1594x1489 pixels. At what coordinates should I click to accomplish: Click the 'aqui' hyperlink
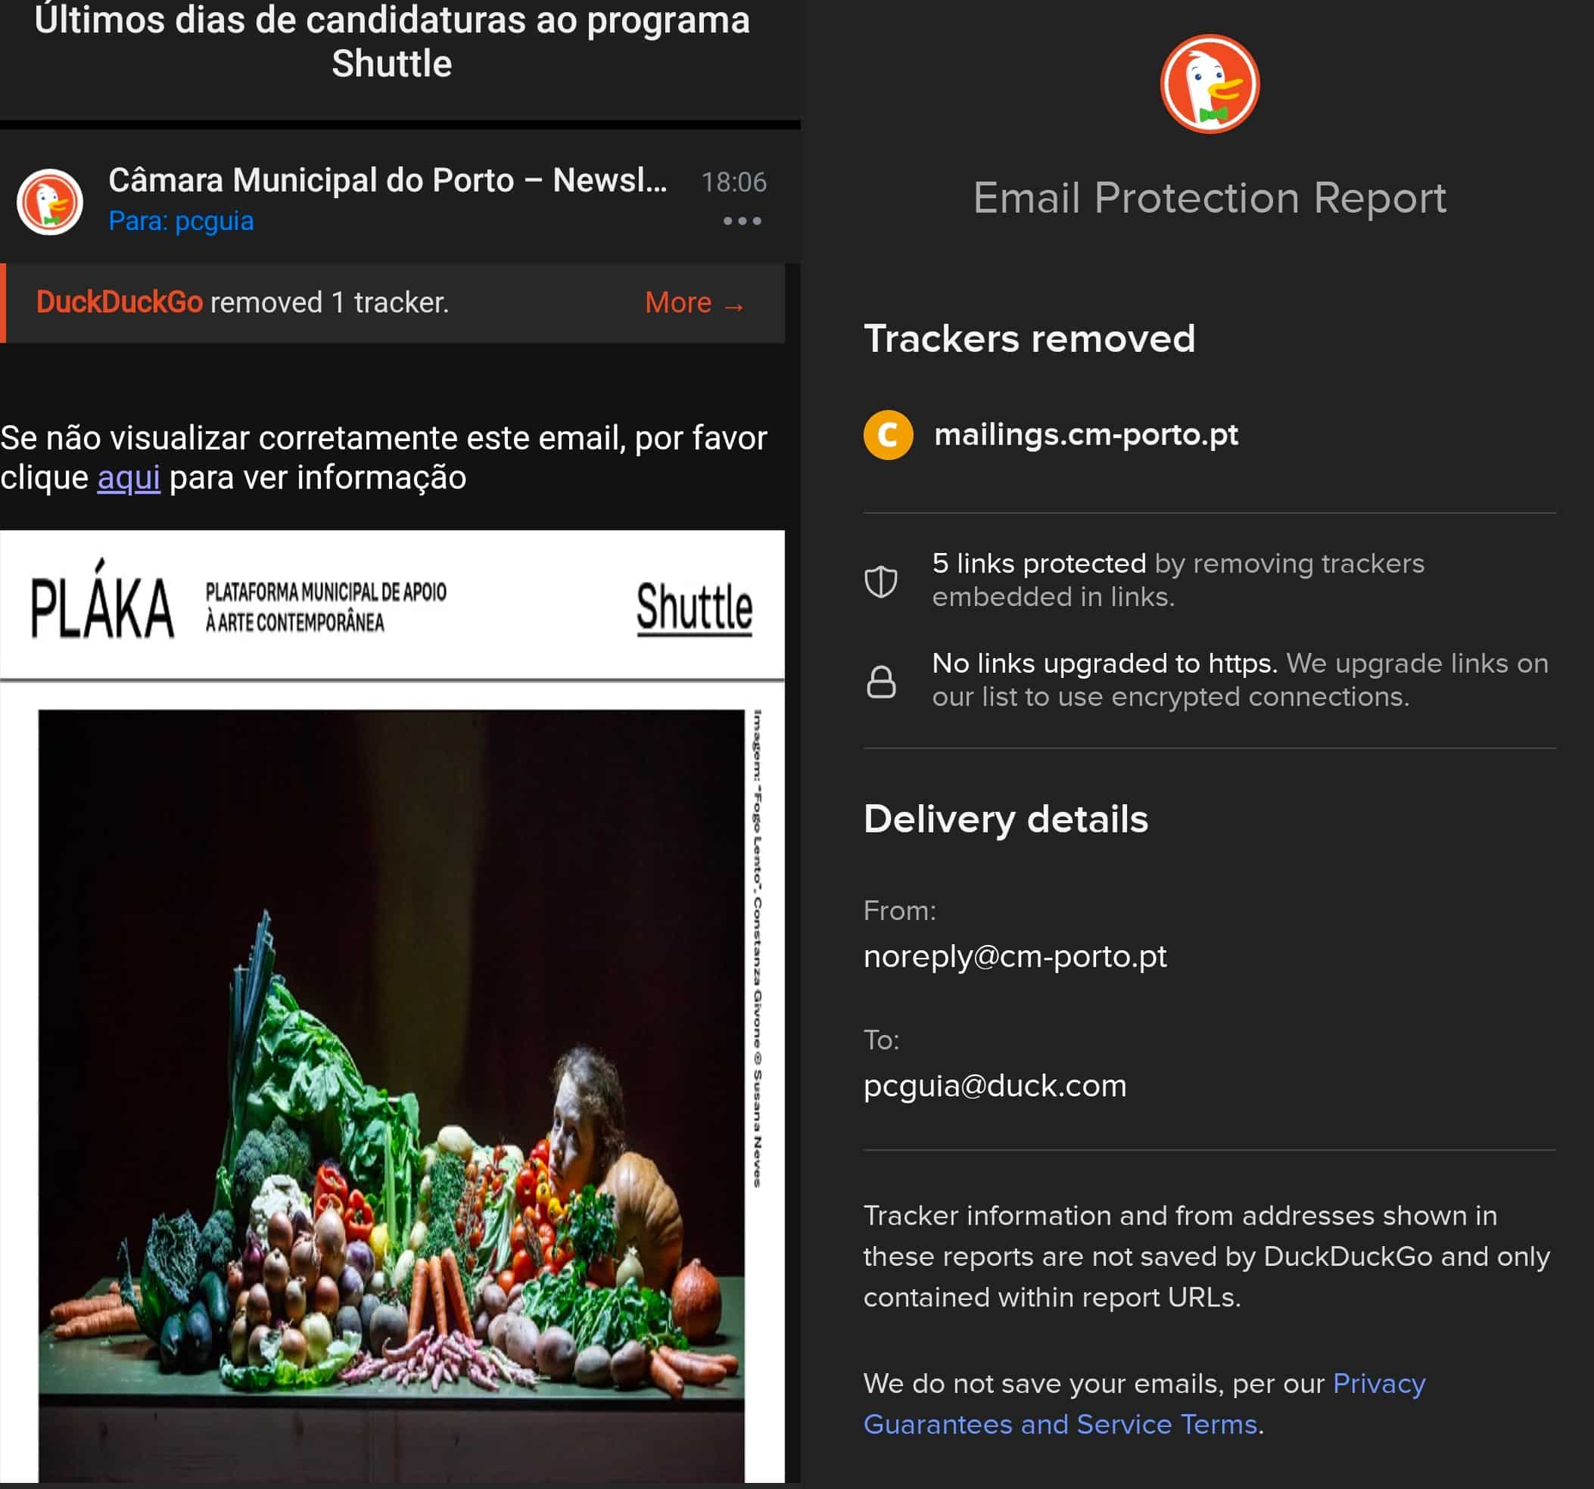(x=128, y=477)
